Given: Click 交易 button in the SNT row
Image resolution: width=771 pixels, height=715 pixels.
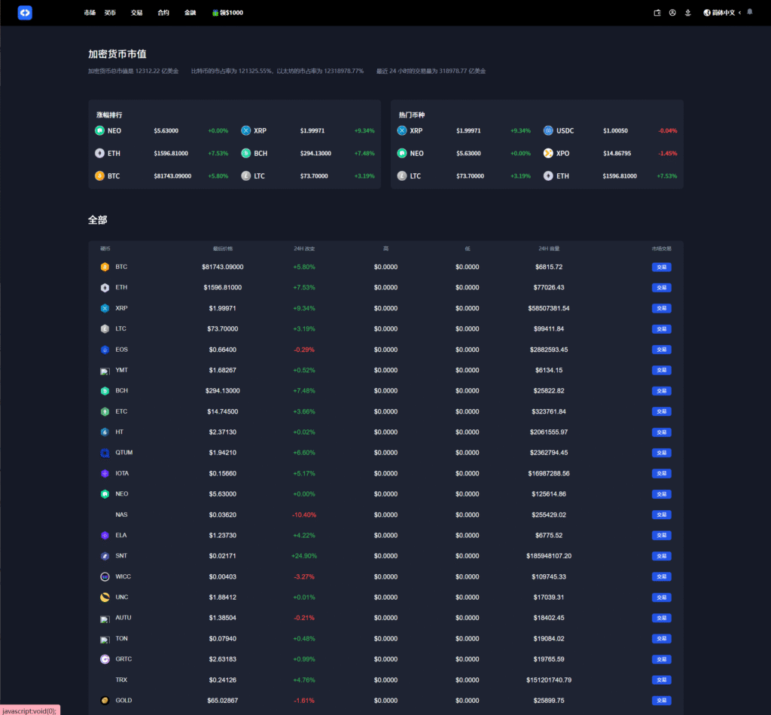Looking at the screenshot, I should click(x=661, y=556).
